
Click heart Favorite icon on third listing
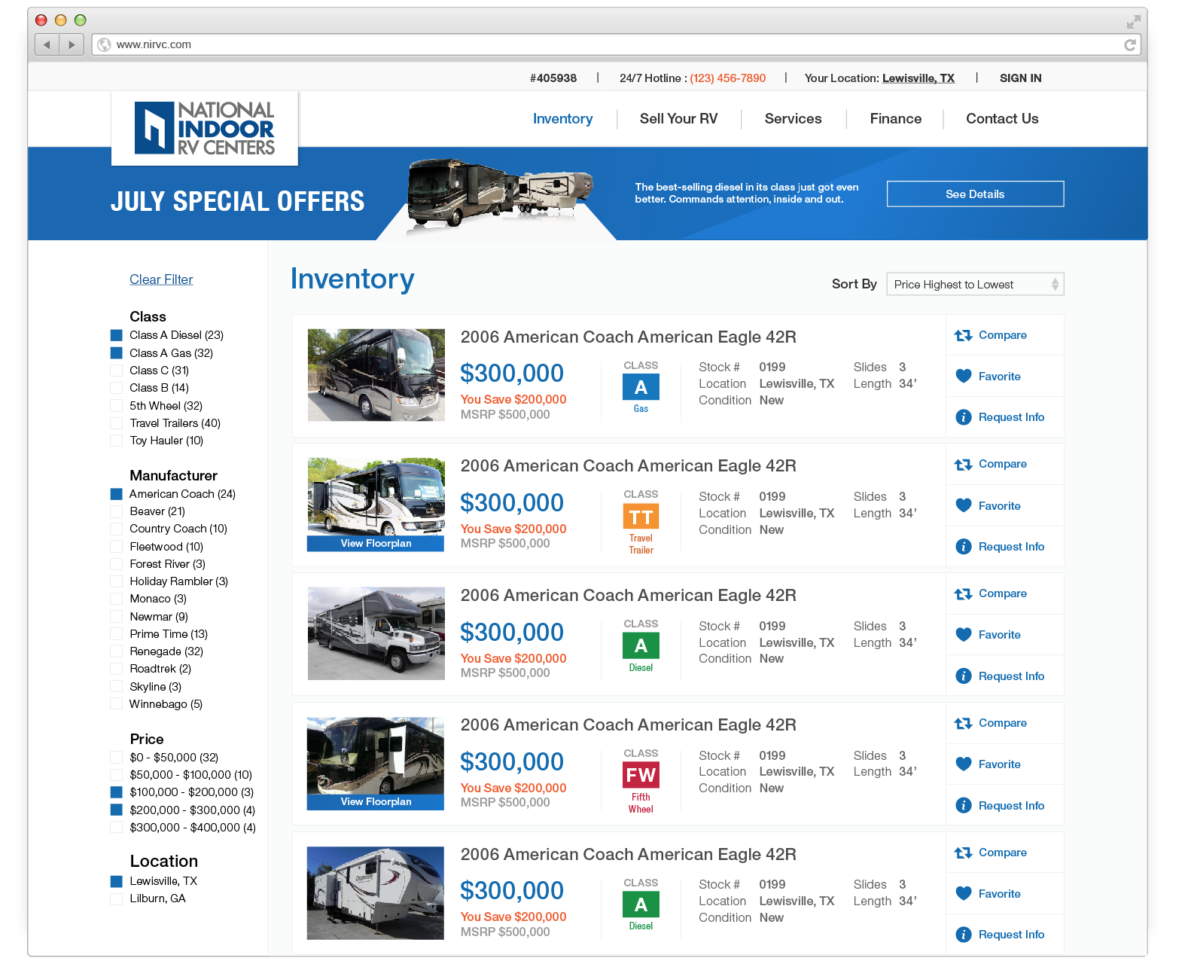click(964, 635)
